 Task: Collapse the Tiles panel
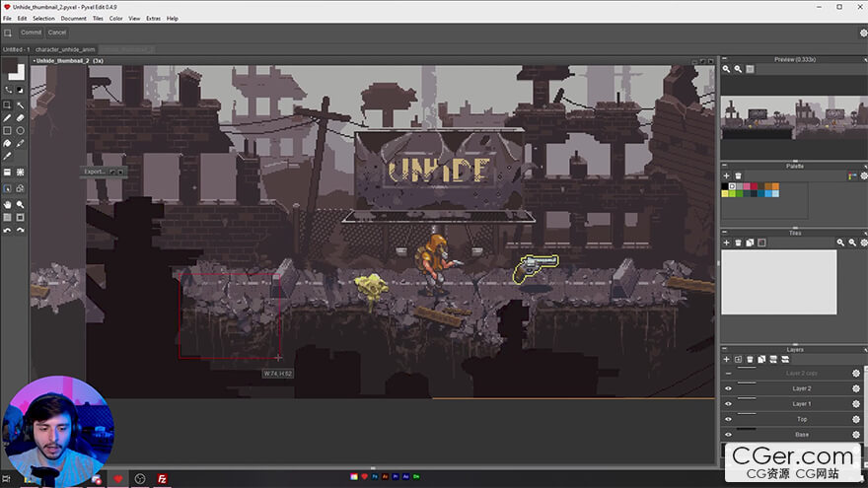point(725,233)
